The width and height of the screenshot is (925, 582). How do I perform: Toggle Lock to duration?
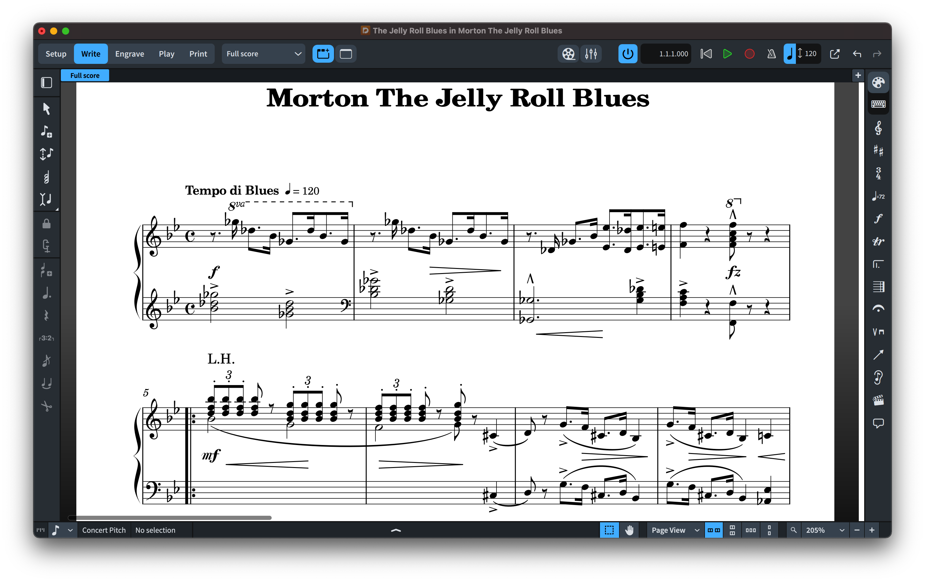click(x=47, y=224)
